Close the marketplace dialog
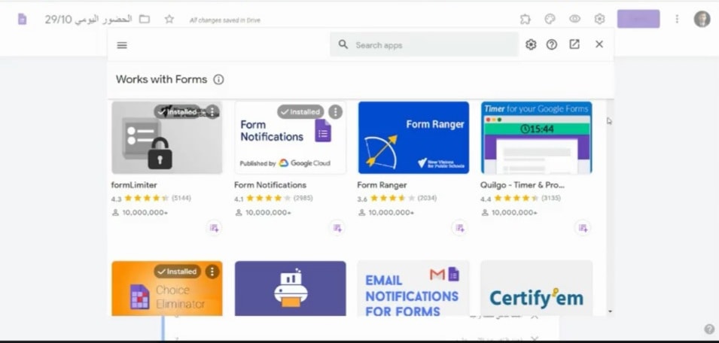Screen dimensions: 719x343 [x=599, y=44]
